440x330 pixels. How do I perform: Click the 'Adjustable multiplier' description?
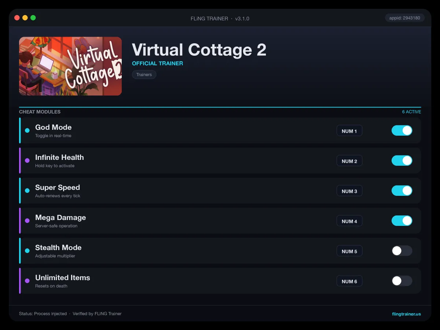[x=55, y=256]
